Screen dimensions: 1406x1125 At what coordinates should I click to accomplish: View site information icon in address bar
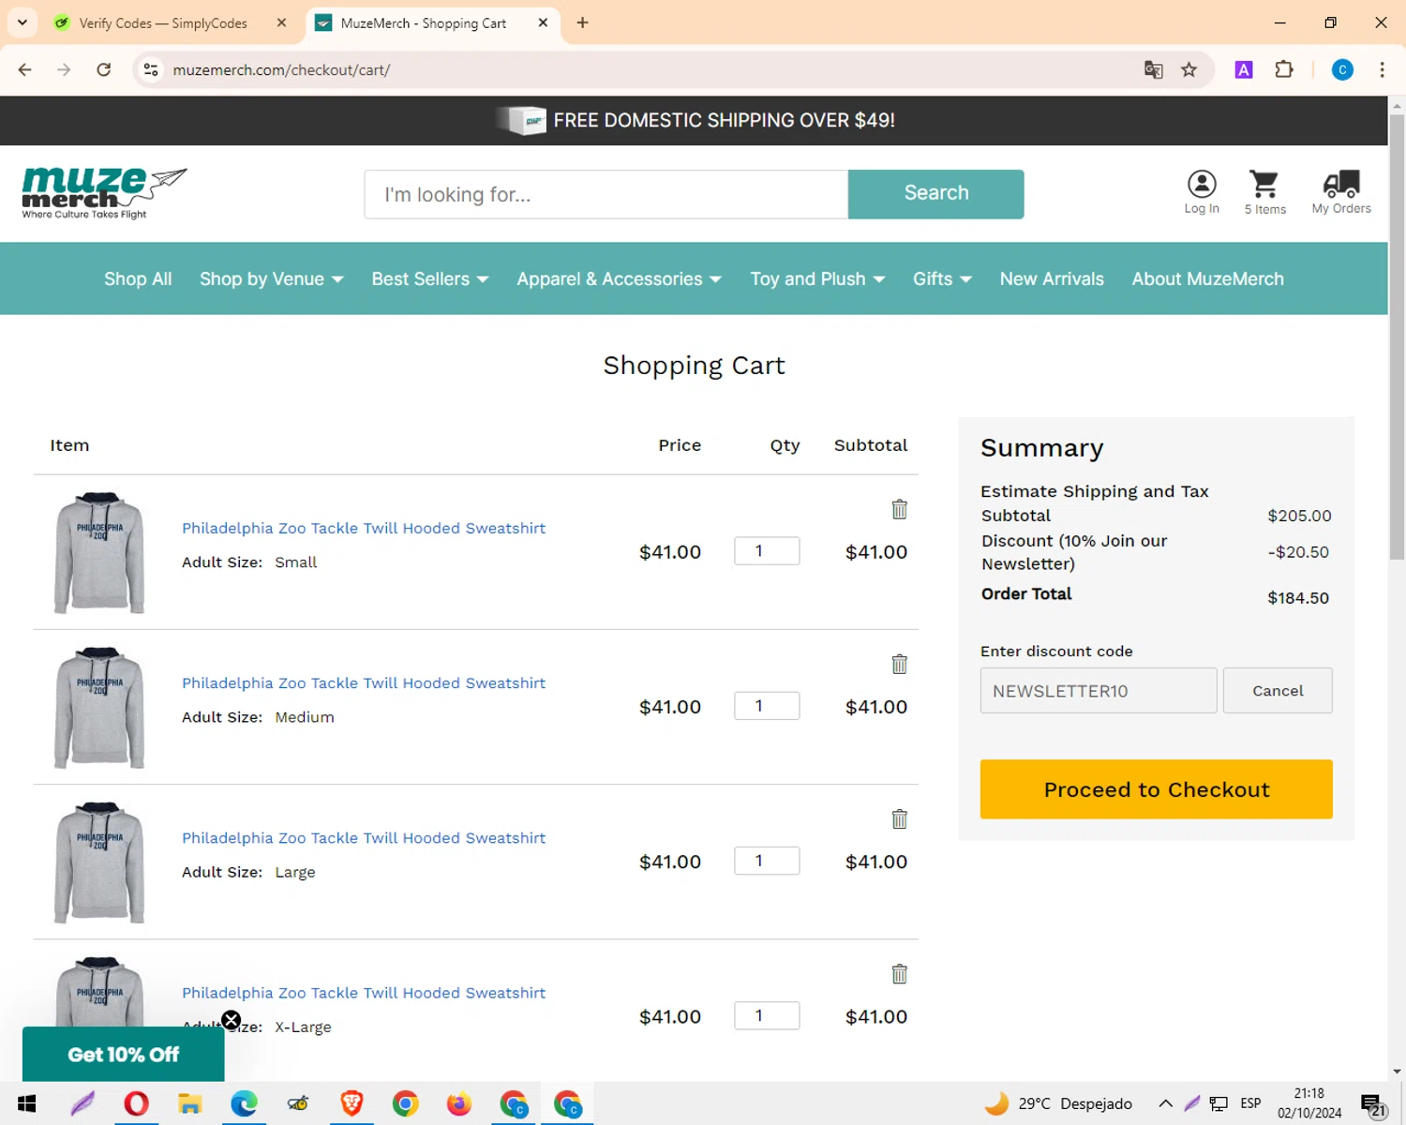[150, 69]
